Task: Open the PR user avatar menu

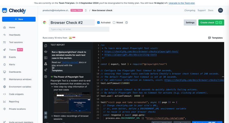Action: point(220,10)
